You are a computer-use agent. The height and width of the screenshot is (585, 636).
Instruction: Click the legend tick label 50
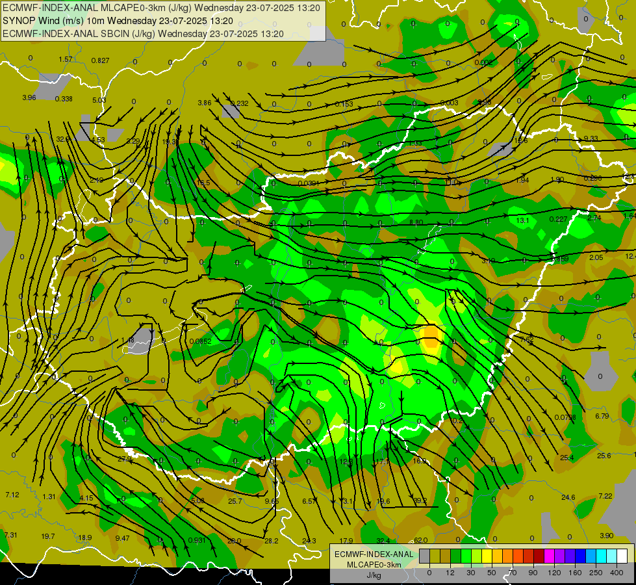491,573
